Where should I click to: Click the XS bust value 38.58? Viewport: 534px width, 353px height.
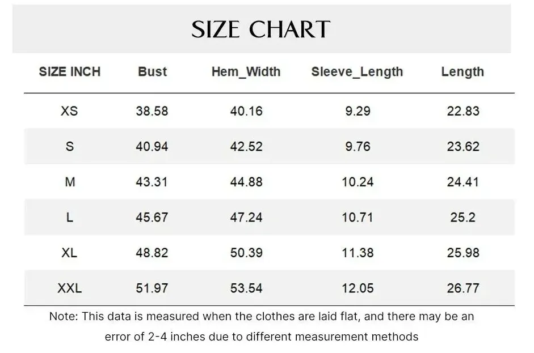[x=152, y=111]
